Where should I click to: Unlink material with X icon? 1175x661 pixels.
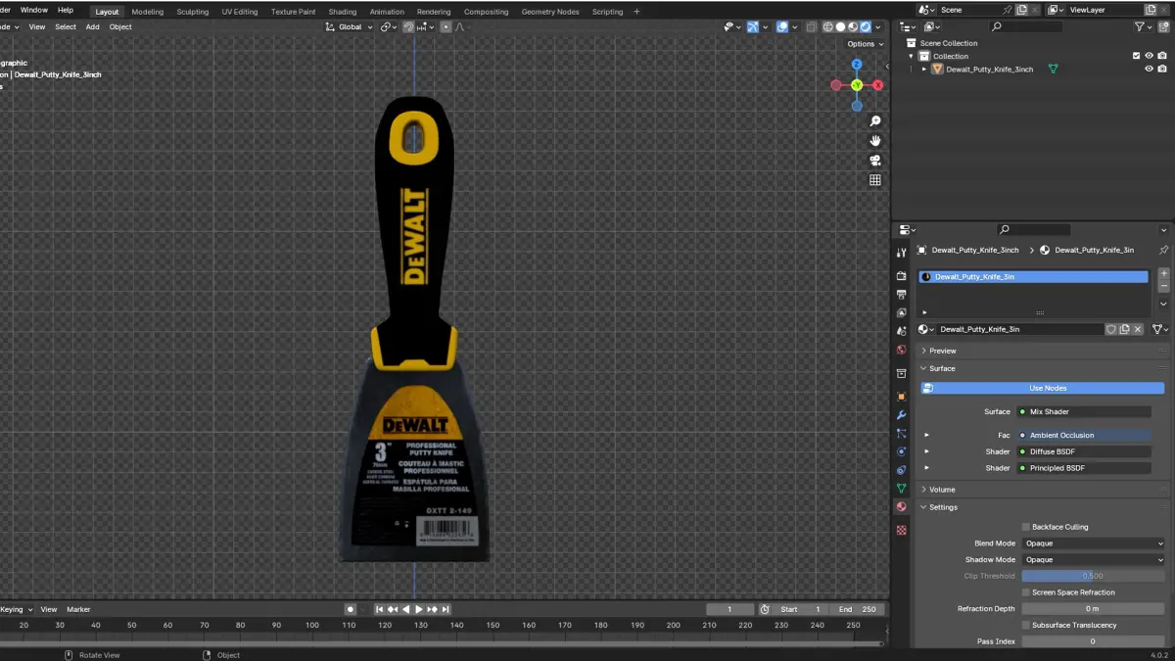point(1138,329)
